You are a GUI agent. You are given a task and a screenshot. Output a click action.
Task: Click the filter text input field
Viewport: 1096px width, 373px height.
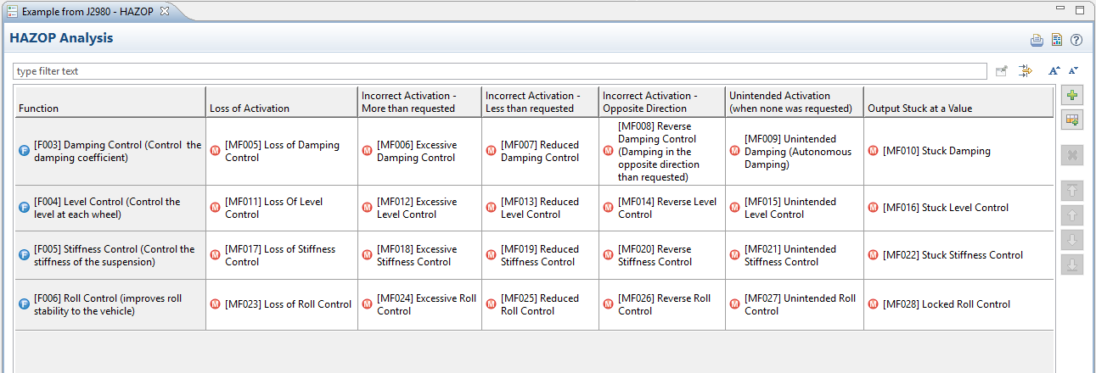(x=499, y=72)
